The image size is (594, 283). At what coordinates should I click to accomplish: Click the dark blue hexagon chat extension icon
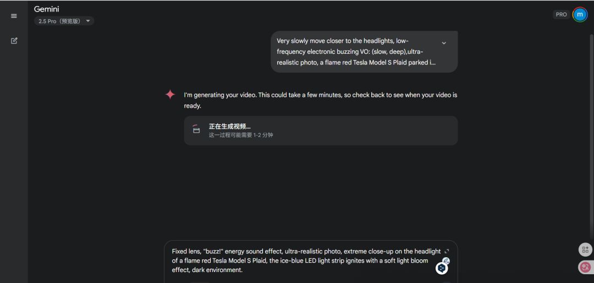coord(441,268)
